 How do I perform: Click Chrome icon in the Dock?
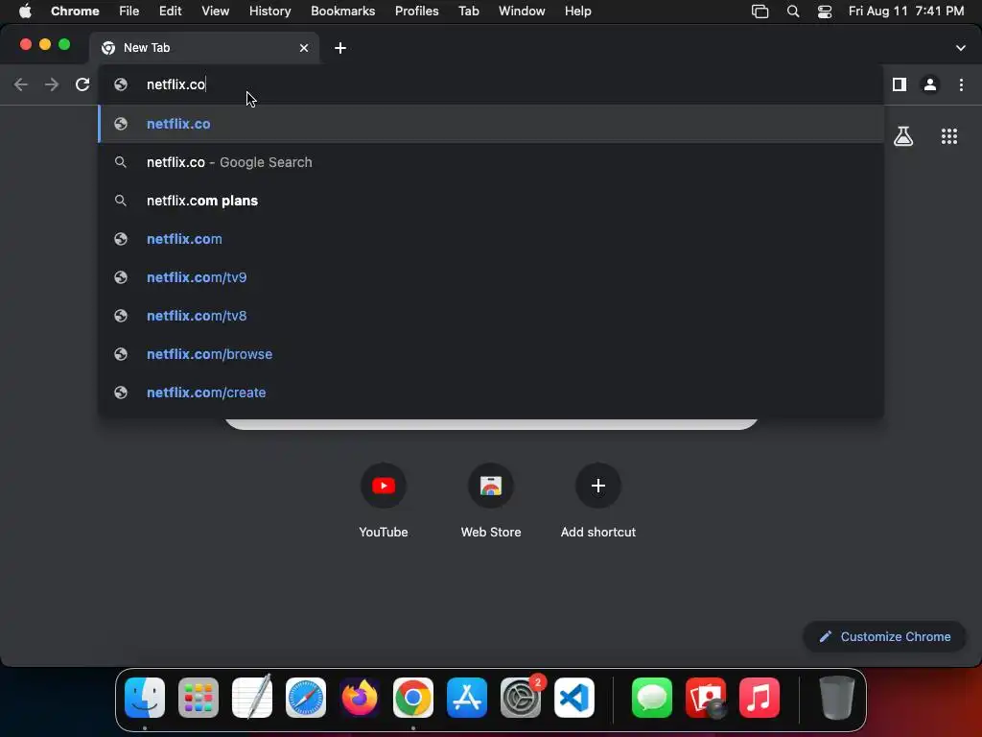412,698
